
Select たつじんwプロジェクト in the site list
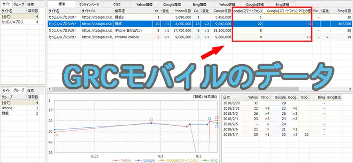20,22
